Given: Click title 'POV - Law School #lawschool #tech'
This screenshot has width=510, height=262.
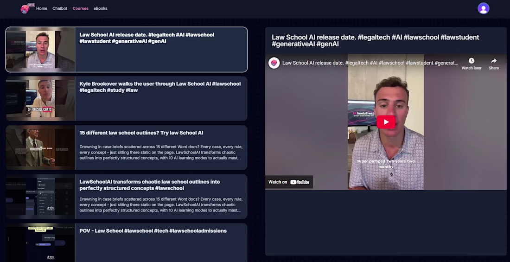Looking at the screenshot, I should 153,231.
